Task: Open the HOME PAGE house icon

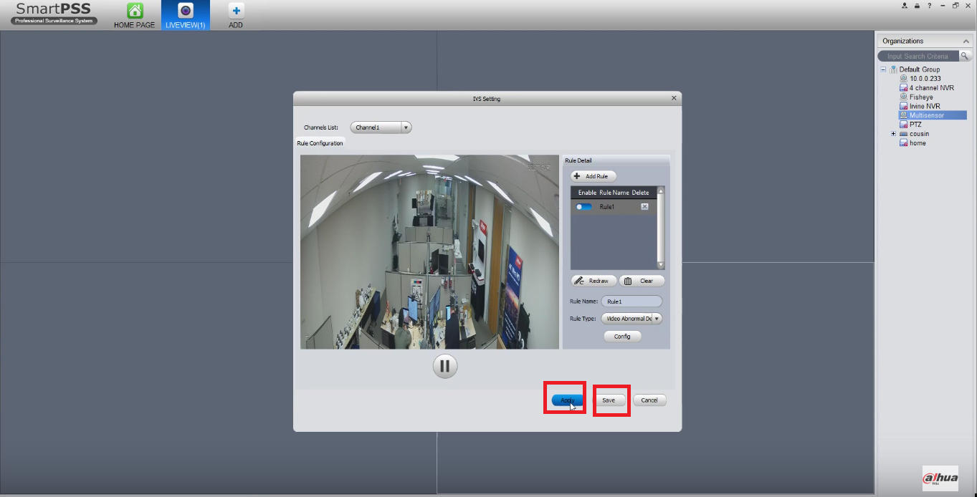Action: click(x=135, y=11)
